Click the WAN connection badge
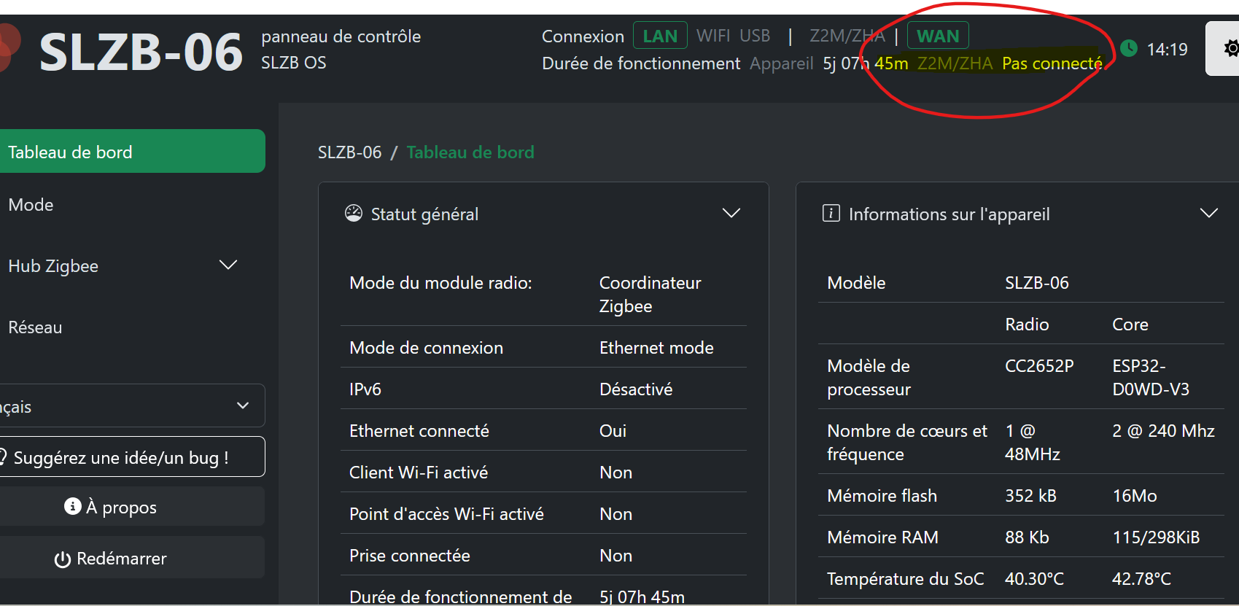The image size is (1239, 606). coord(938,36)
